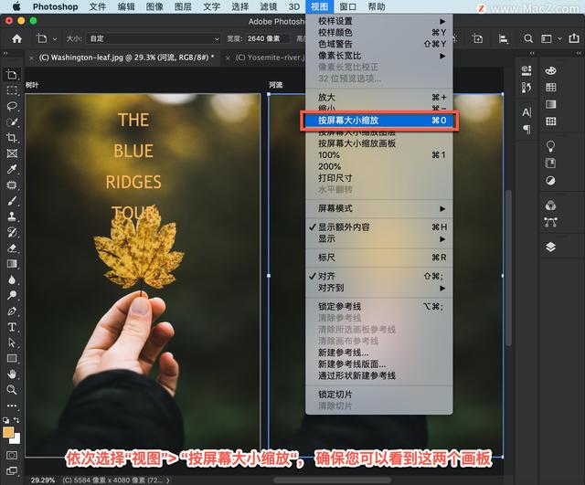Choose 按屏幕大小缩放 in the View menu
Image resolution: width=585 pixels, height=485 pixels.
(x=378, y=121)
